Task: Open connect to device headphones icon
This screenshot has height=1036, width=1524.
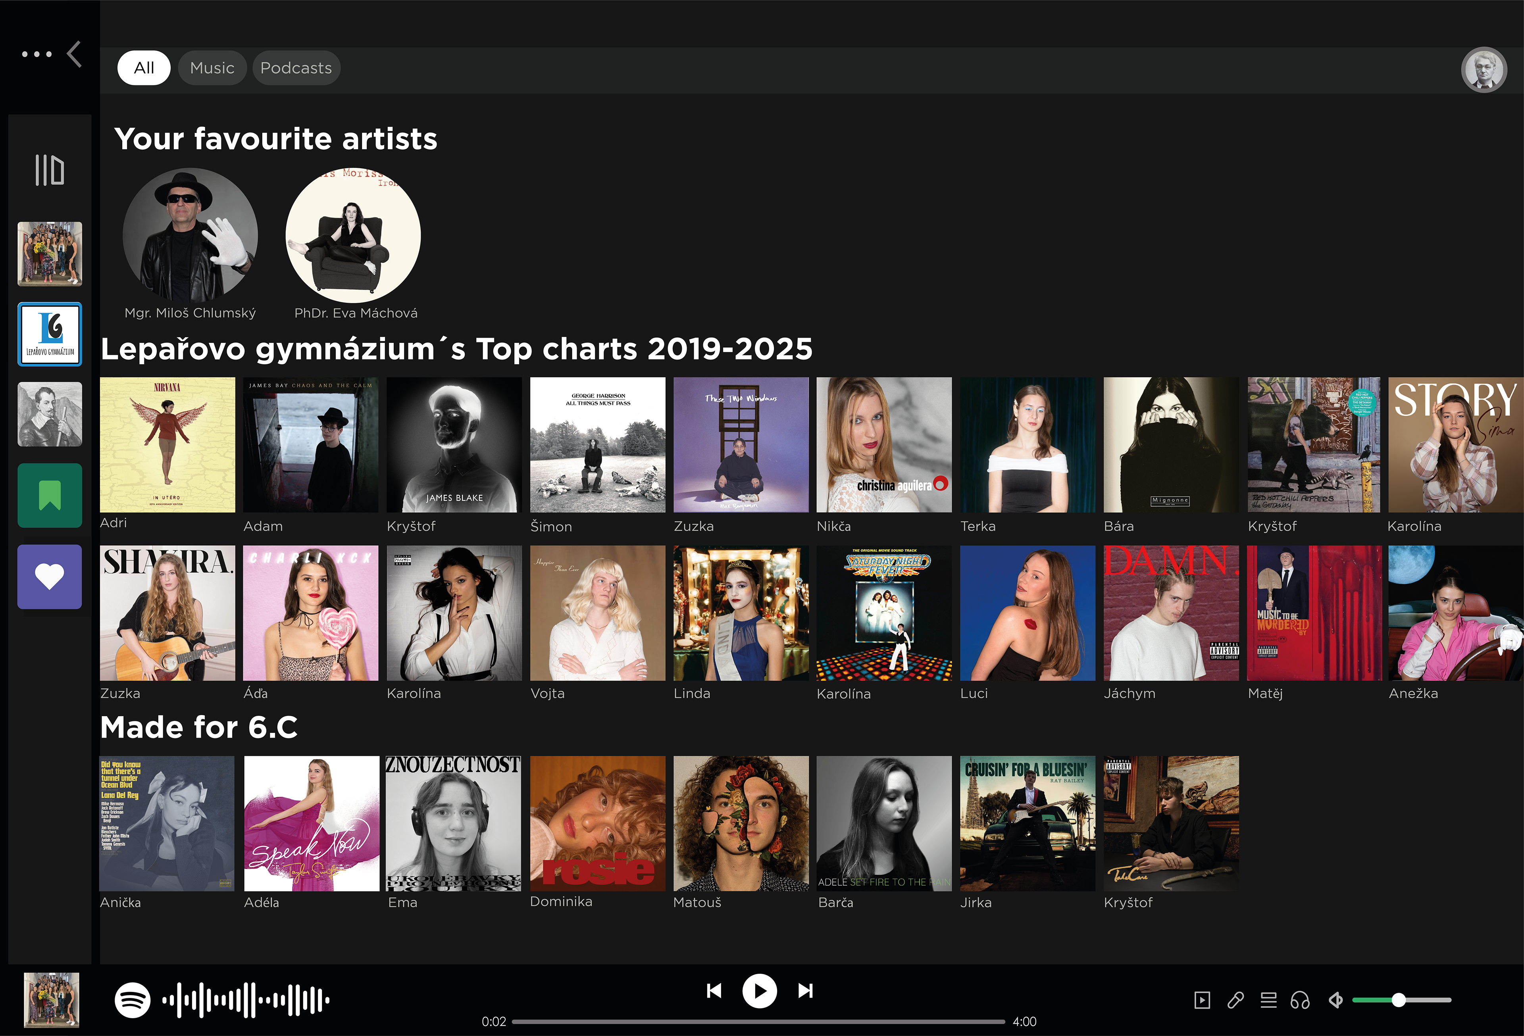Action: click(x=1300, y=1000)
